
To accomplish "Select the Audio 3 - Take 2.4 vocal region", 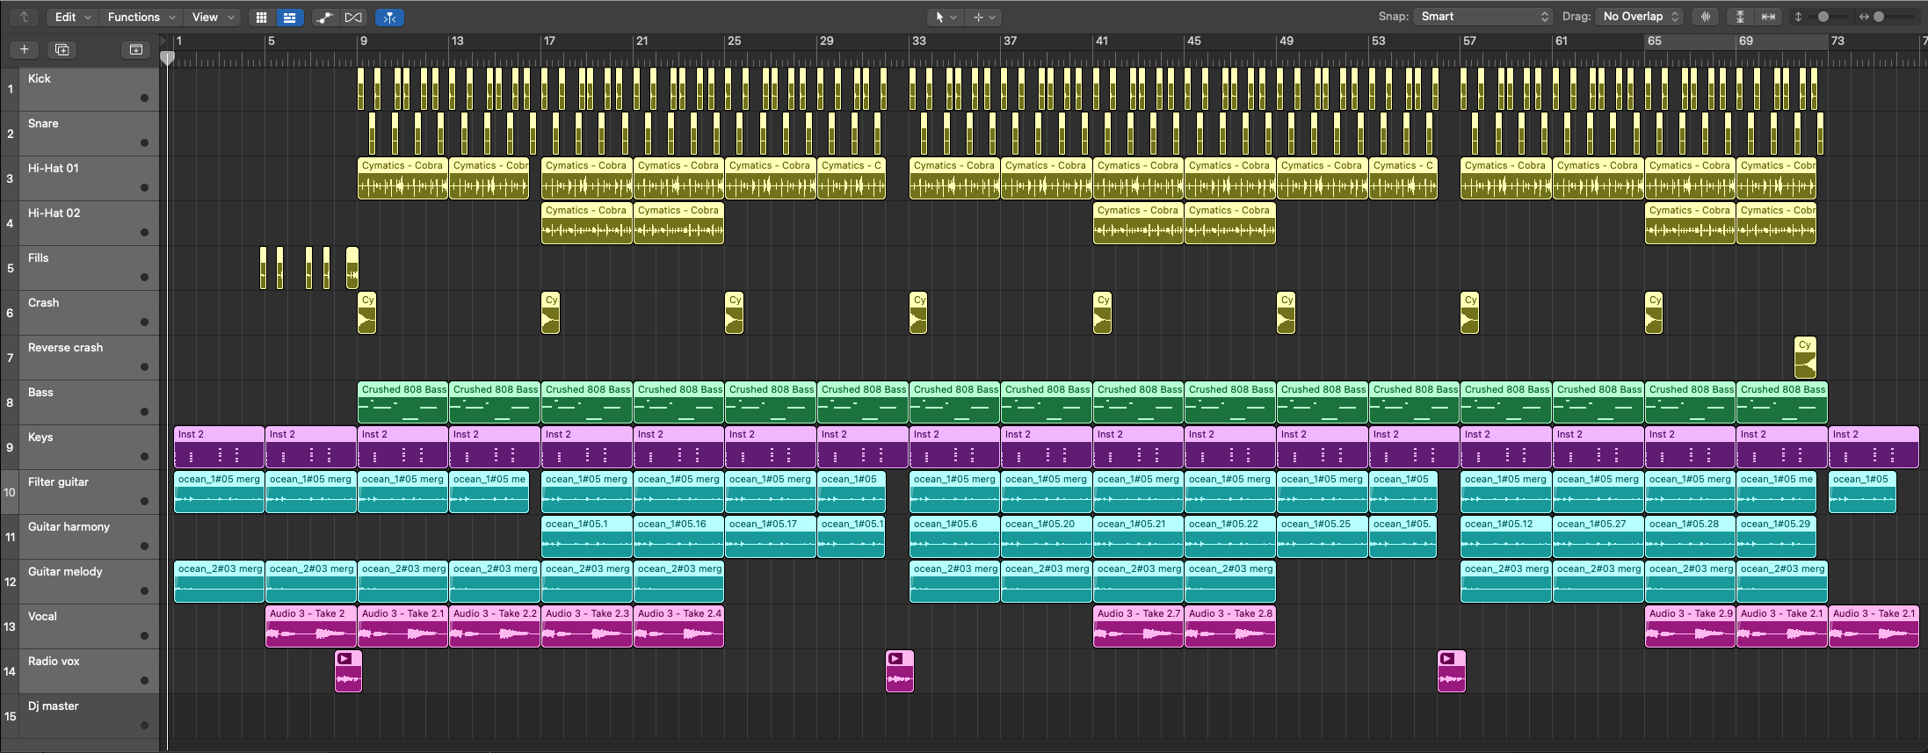I will pyautogui.click(x=678, y=626).
